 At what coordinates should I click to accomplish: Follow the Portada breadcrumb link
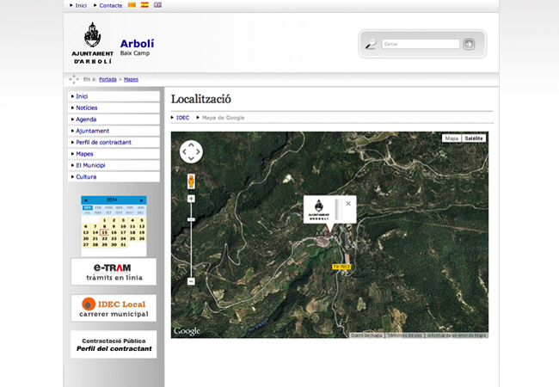[x=107, y=79]
